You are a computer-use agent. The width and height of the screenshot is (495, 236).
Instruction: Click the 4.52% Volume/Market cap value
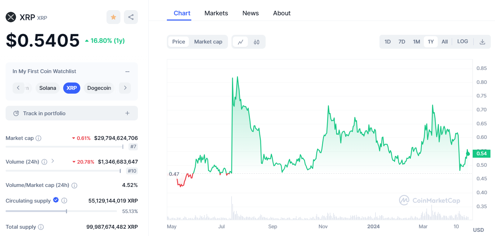pos(130,185)
